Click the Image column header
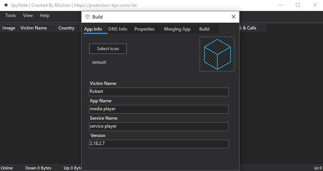Viewport: 323px width, 171px height. 9,28
